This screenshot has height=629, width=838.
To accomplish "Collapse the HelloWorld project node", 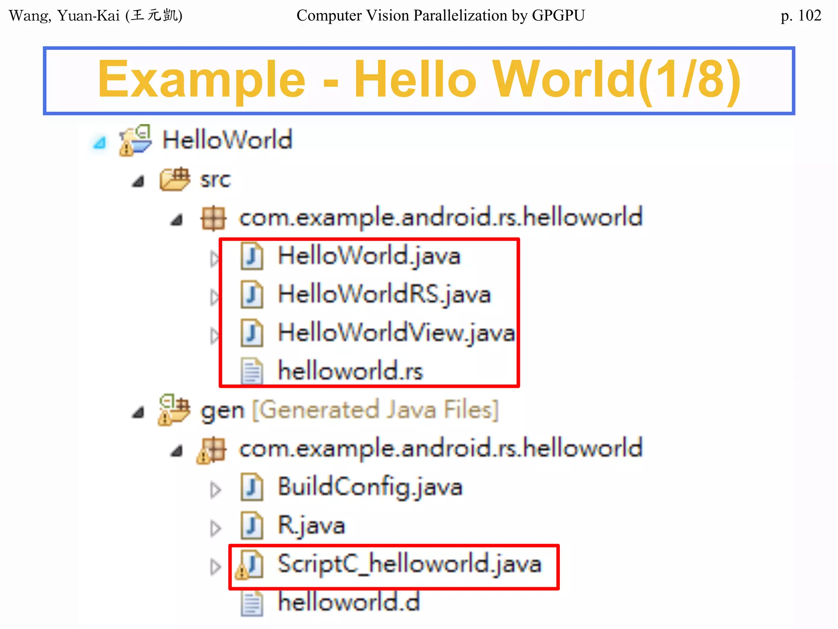I will coord(99,143).
